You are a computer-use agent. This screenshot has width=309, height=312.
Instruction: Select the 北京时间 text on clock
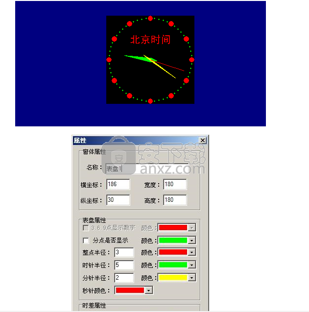coord(150,40)
